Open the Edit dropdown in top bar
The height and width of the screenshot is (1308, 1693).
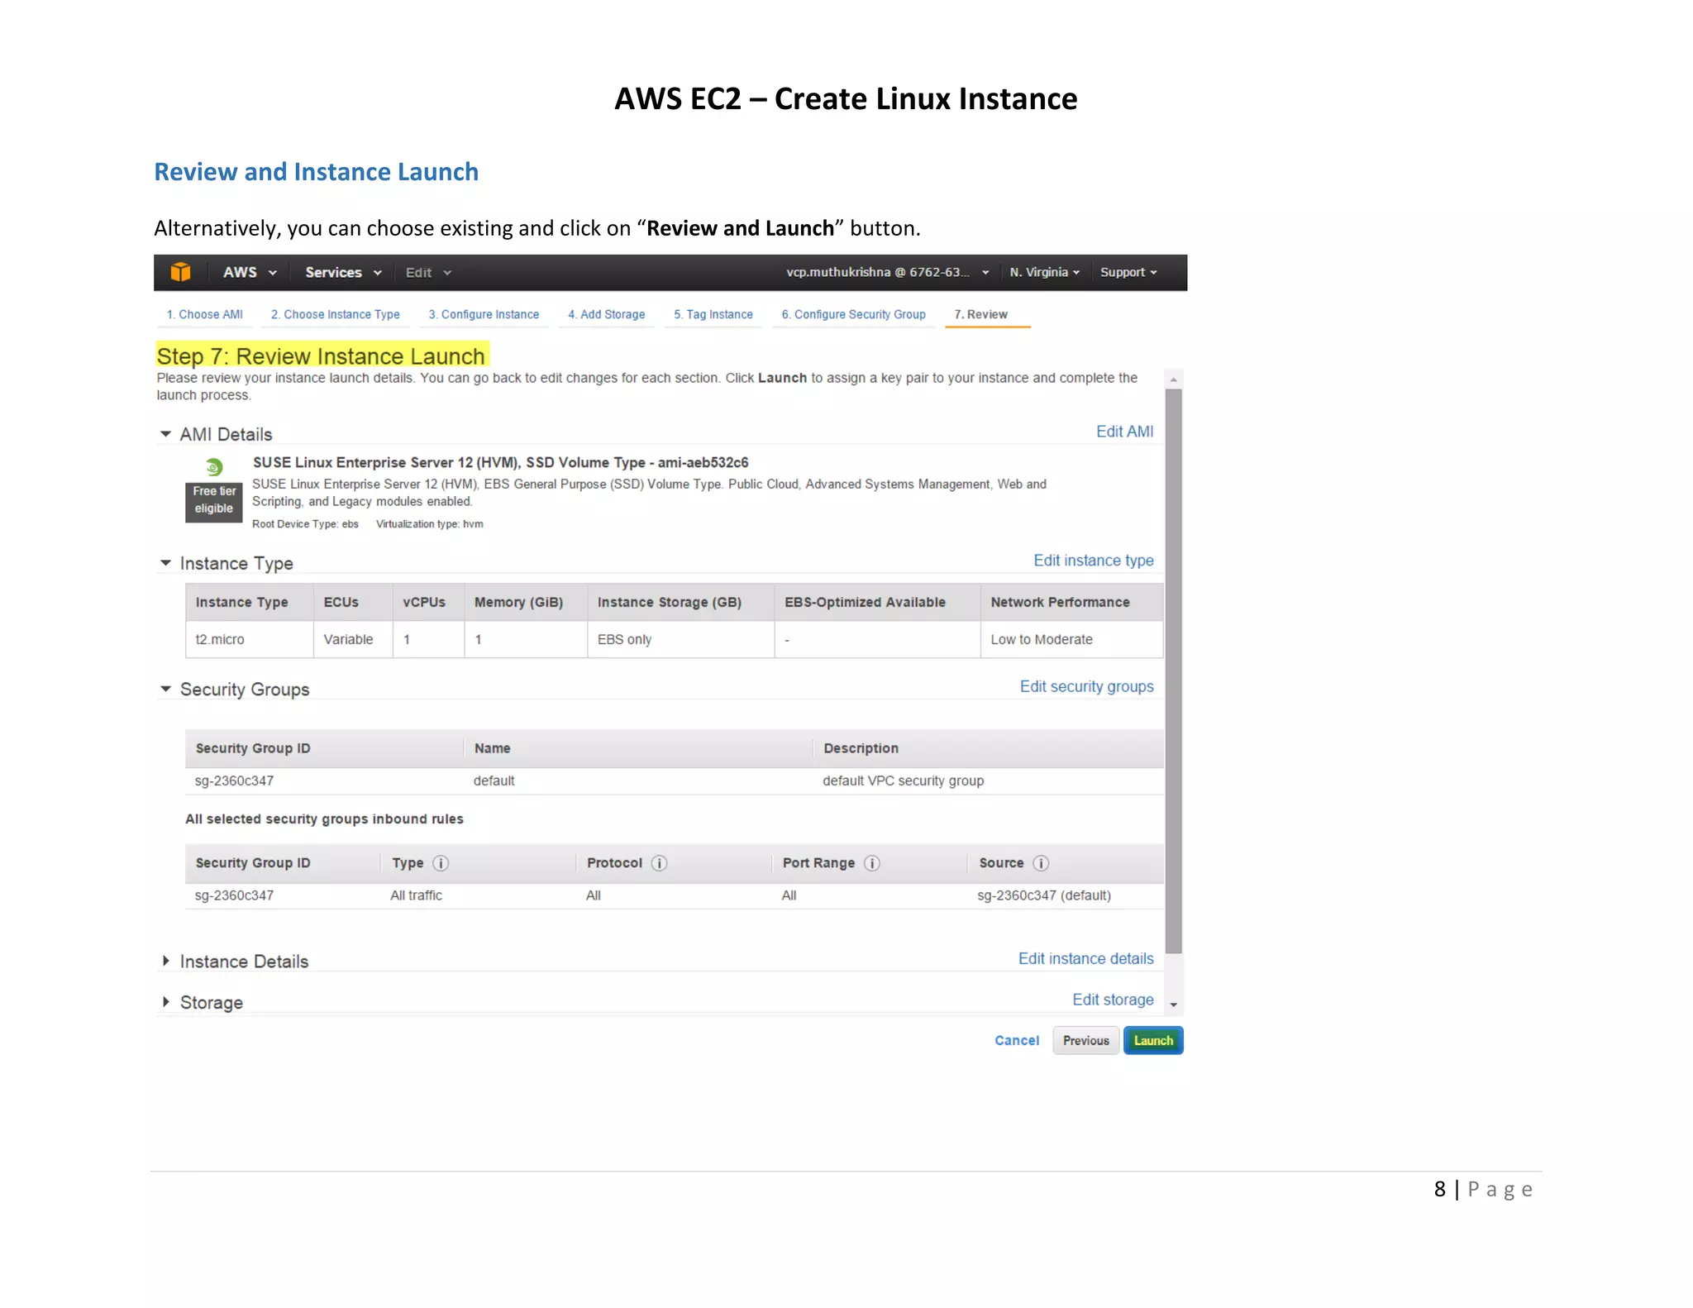point(428,273)
